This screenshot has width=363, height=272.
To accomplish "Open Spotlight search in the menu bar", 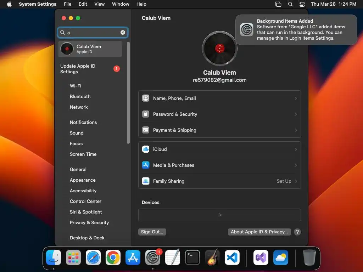I will pyautogui.click(x=290, y=4).
